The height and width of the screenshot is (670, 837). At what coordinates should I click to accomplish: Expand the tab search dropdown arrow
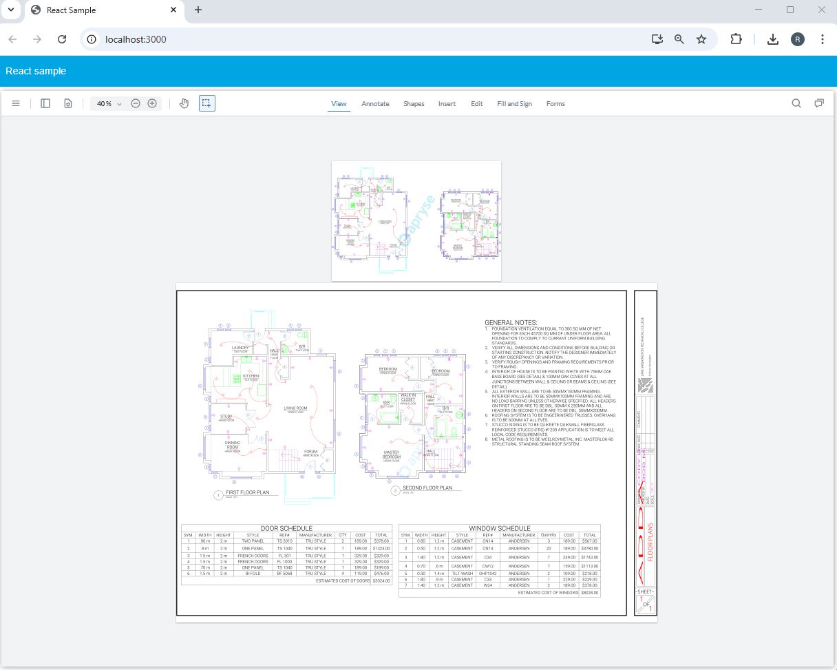(11, 10)
